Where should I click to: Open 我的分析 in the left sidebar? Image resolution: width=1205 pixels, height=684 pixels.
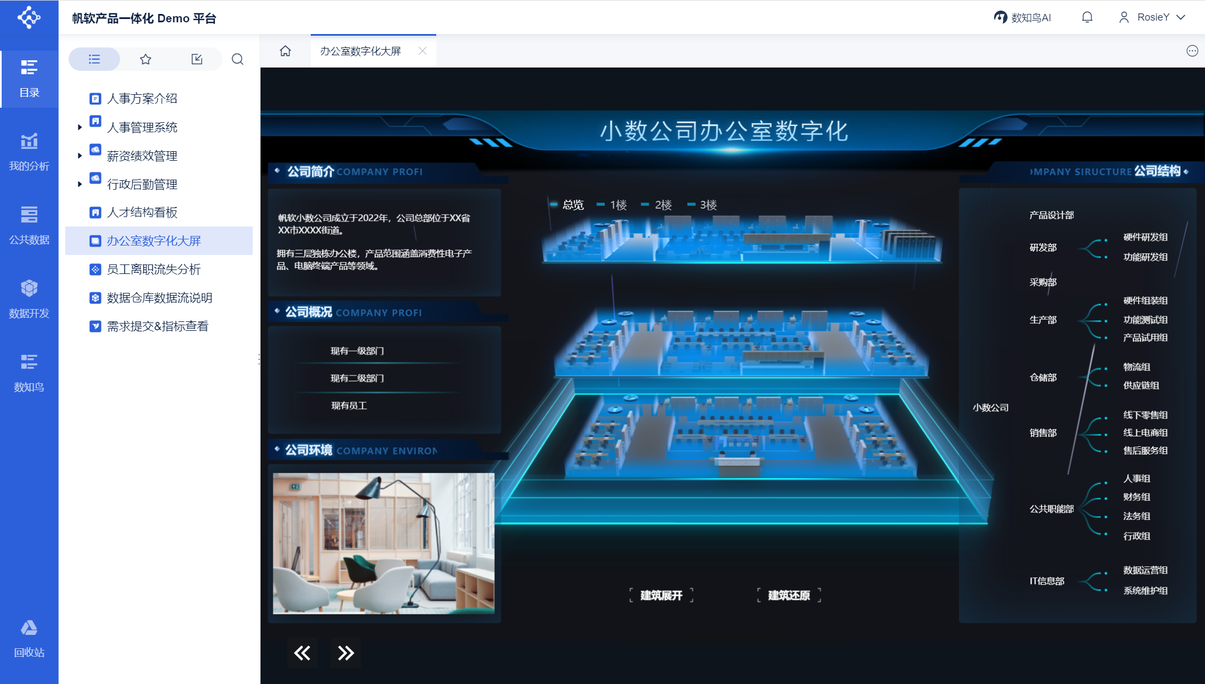coord(29,152)
